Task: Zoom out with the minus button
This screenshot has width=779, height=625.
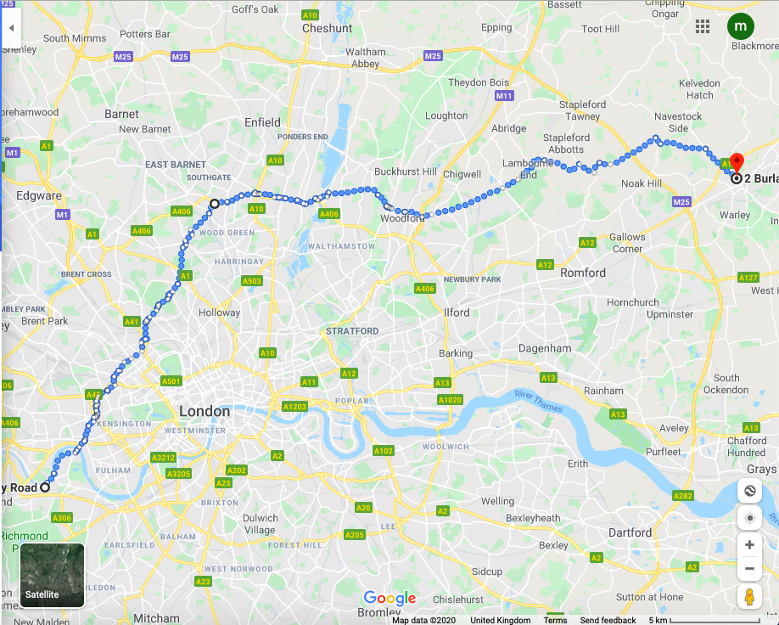Action: tap(749, 568)
